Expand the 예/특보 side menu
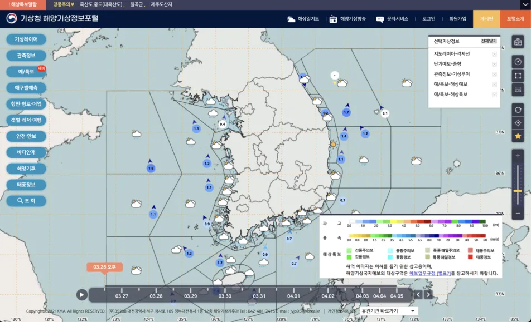This screenshot has width=531, height=322. (26, 72)
